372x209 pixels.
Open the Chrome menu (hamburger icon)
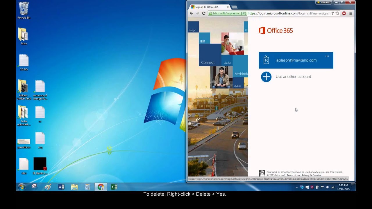pos(351,13)
